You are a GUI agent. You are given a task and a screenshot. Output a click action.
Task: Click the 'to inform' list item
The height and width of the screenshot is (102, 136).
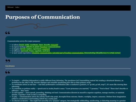point(35,45)
